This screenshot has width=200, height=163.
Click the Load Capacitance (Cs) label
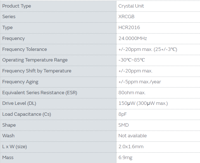[x=27, y=114]
